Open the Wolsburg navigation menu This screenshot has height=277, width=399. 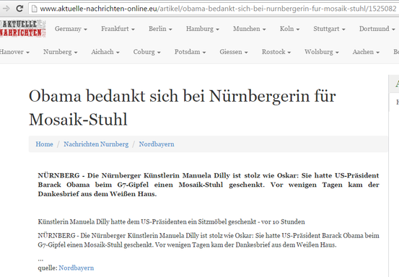tap(322, 52)
